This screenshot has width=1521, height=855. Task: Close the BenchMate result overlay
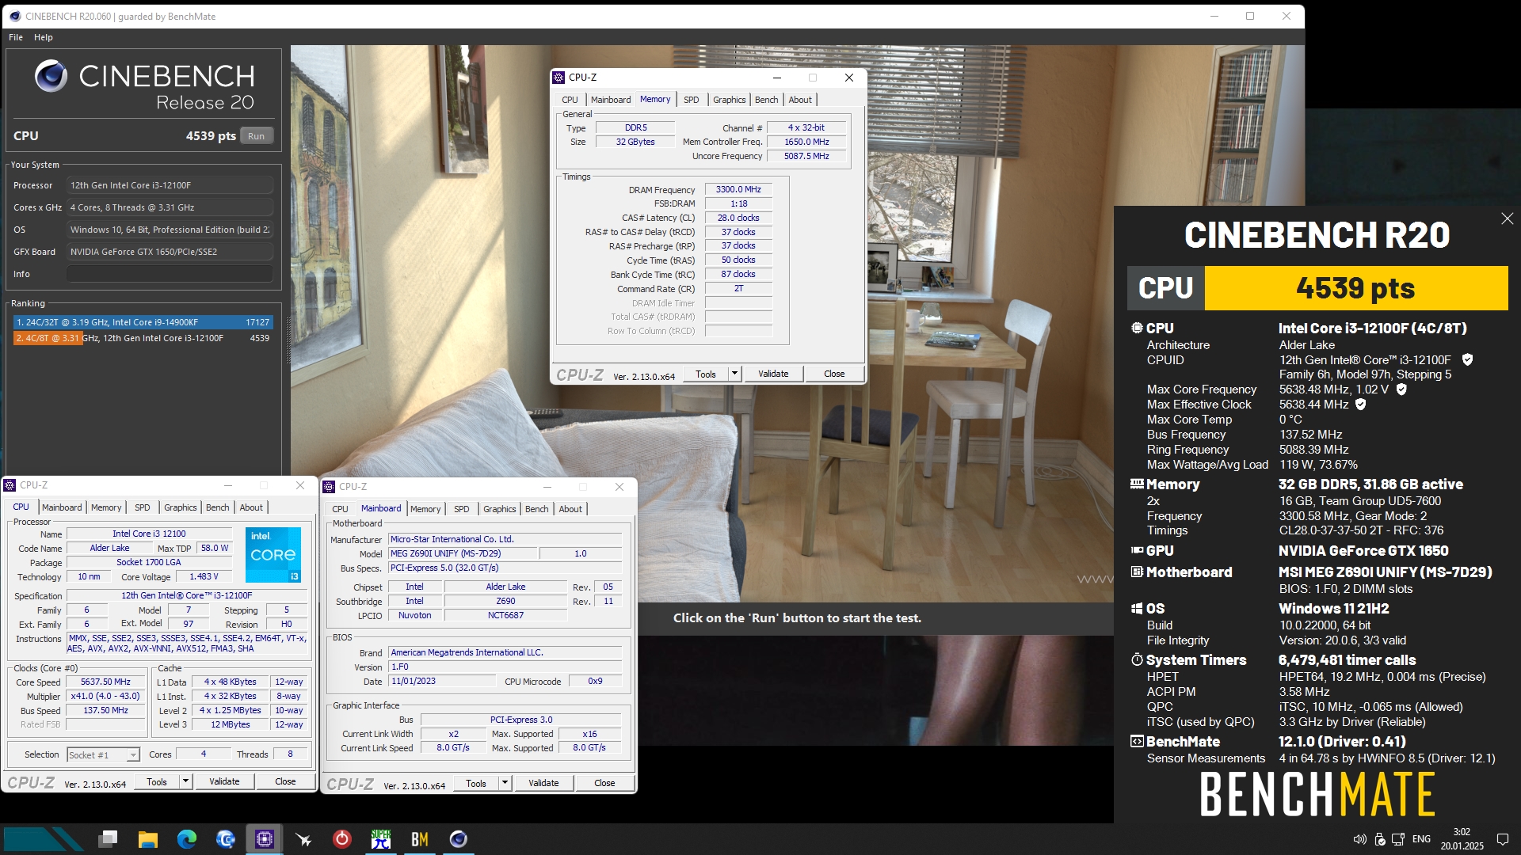[1507, 218]
